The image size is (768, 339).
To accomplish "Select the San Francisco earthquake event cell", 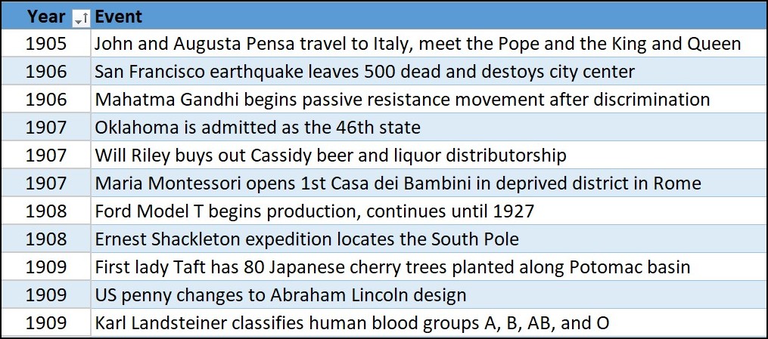I will 365,72.
